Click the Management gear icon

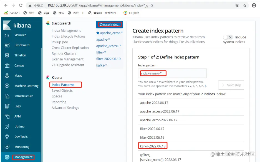tap(7, 157)
